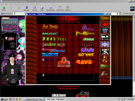Click the black-and-white mouth thumbnail icon

coord(105,37)
